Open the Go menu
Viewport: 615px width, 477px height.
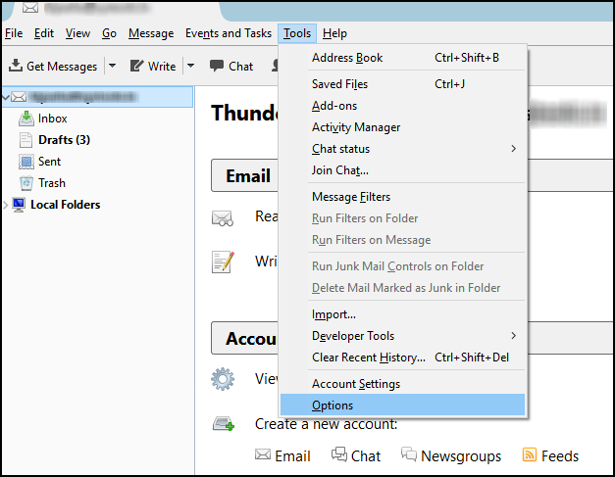109,33
